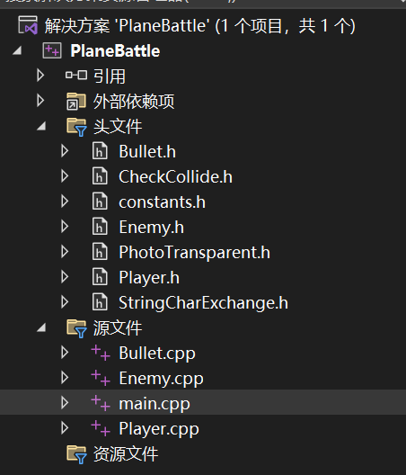The height and width of the screenshot is (475, 406).
Task: Click the 头文件 filter folder icon
Action: 77,127
